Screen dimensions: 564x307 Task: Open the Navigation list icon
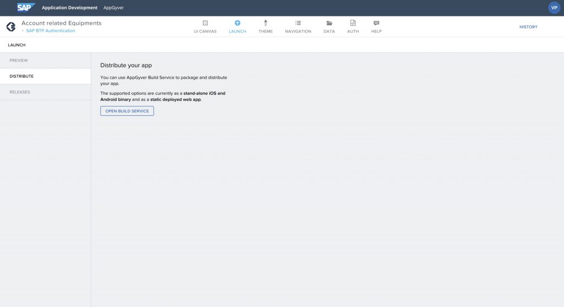298,23
